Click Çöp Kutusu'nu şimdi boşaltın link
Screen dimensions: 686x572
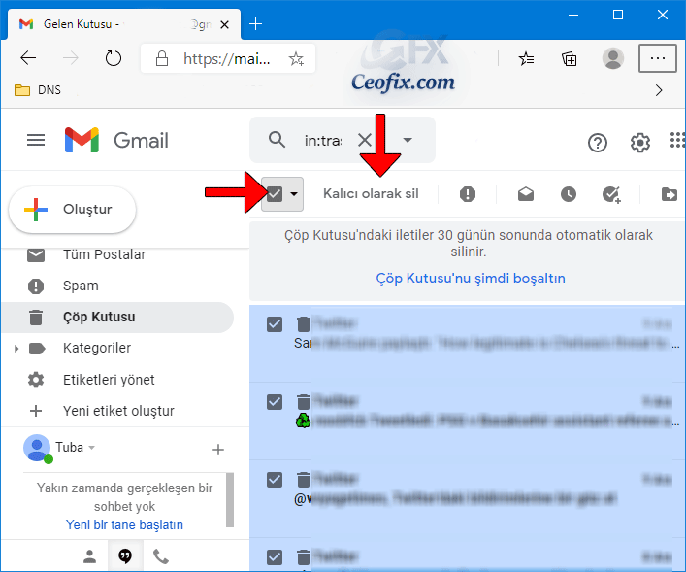pyautogui.click(x=471, y=278)
